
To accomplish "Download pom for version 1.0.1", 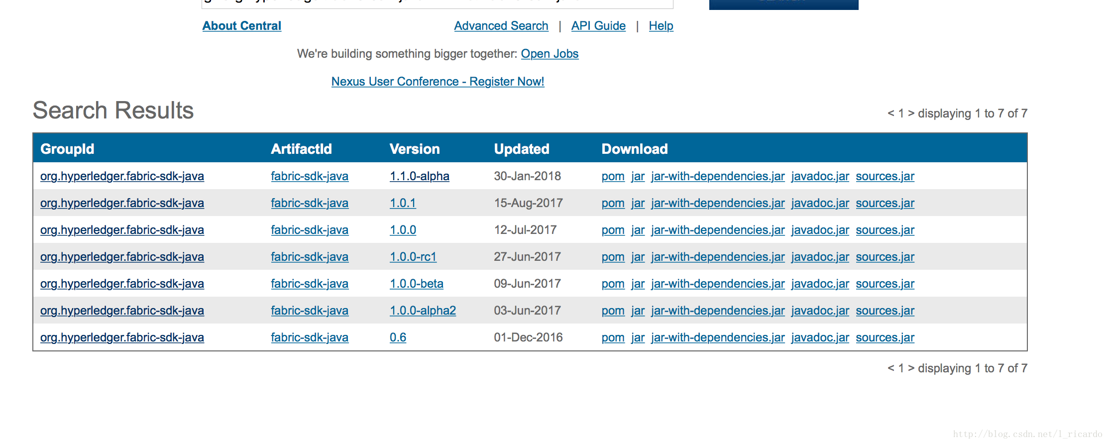I will pos(613,203).
